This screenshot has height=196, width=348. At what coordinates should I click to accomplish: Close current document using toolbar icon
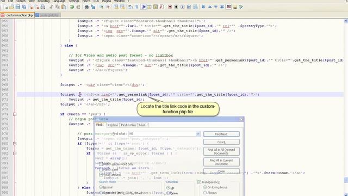31,7
